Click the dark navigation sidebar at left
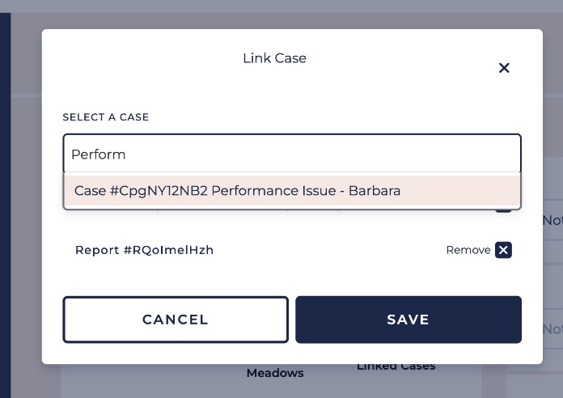 click(5, 202)
